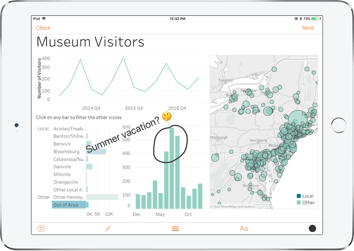Click the Aristes/Freeb.. row label
354x251 pixels.
pos(69,129)
